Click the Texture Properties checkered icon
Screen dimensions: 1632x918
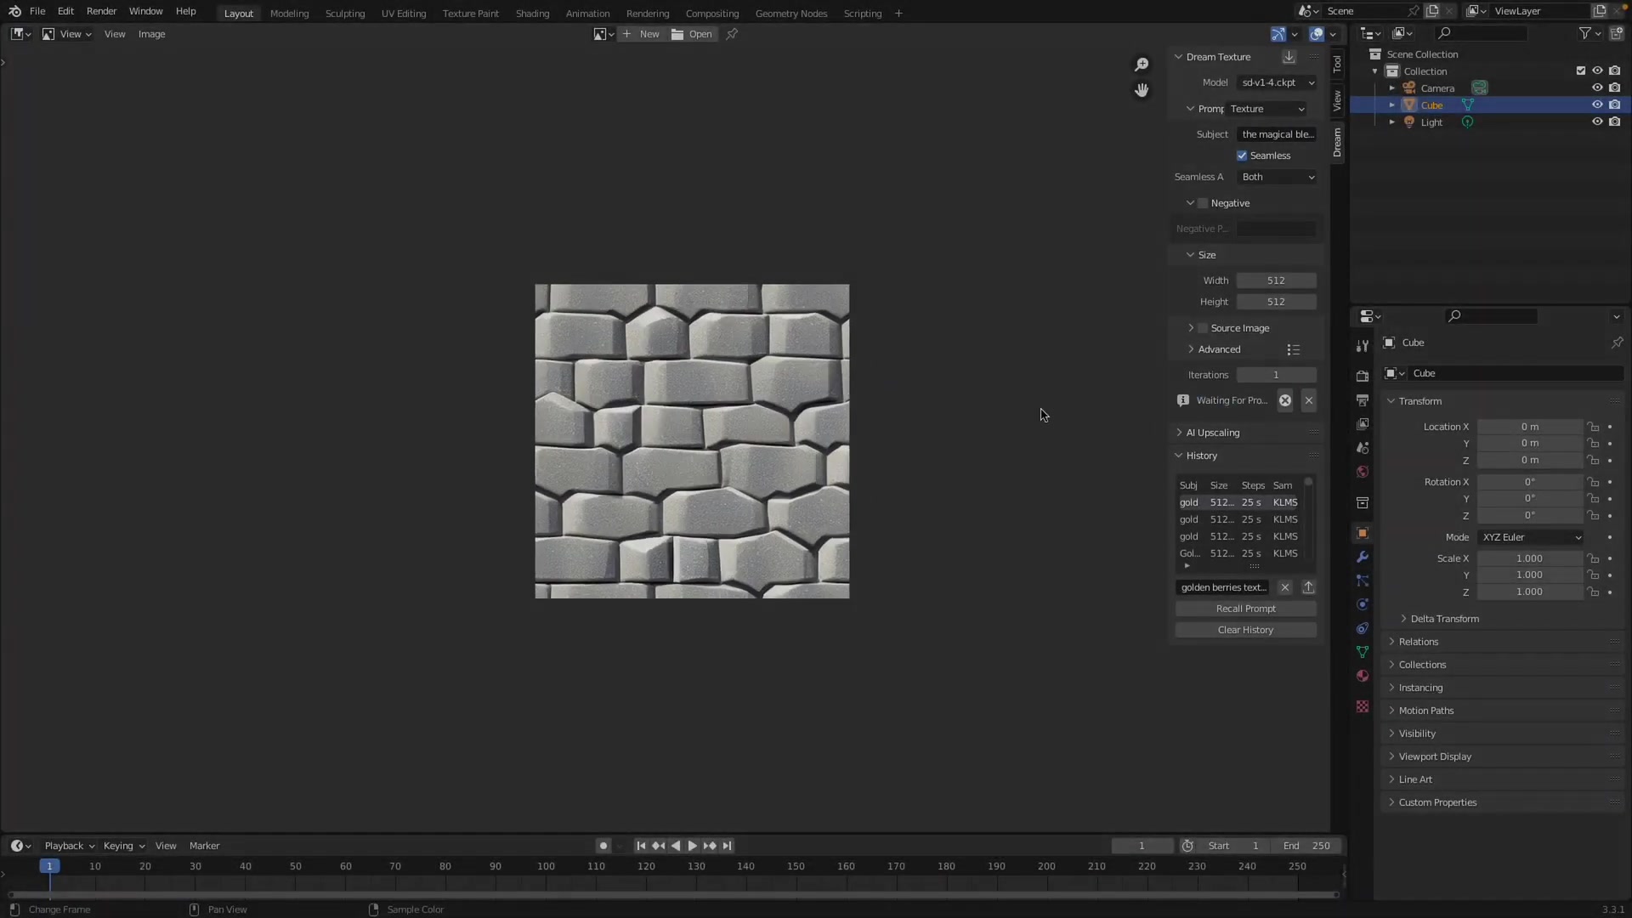pyautogui.click(x=1362, y=706)
